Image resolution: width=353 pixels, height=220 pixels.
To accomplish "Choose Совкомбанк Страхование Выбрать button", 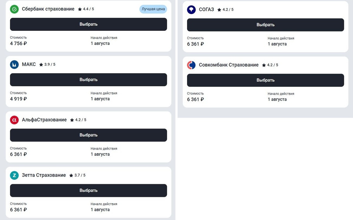I will point(266,80).
